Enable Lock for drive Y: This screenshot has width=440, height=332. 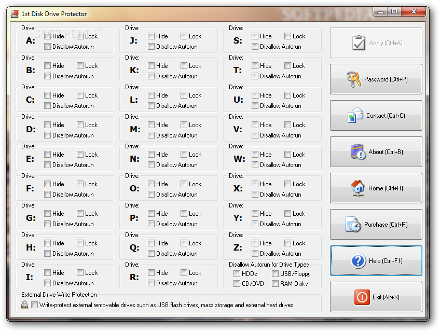click(287, 214)
